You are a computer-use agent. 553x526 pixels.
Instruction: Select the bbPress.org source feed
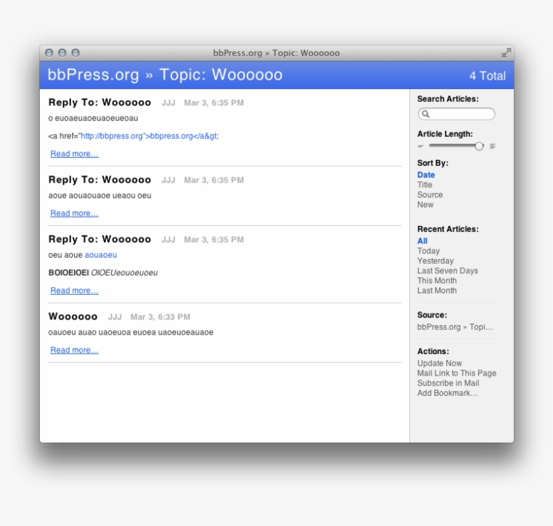455,327
